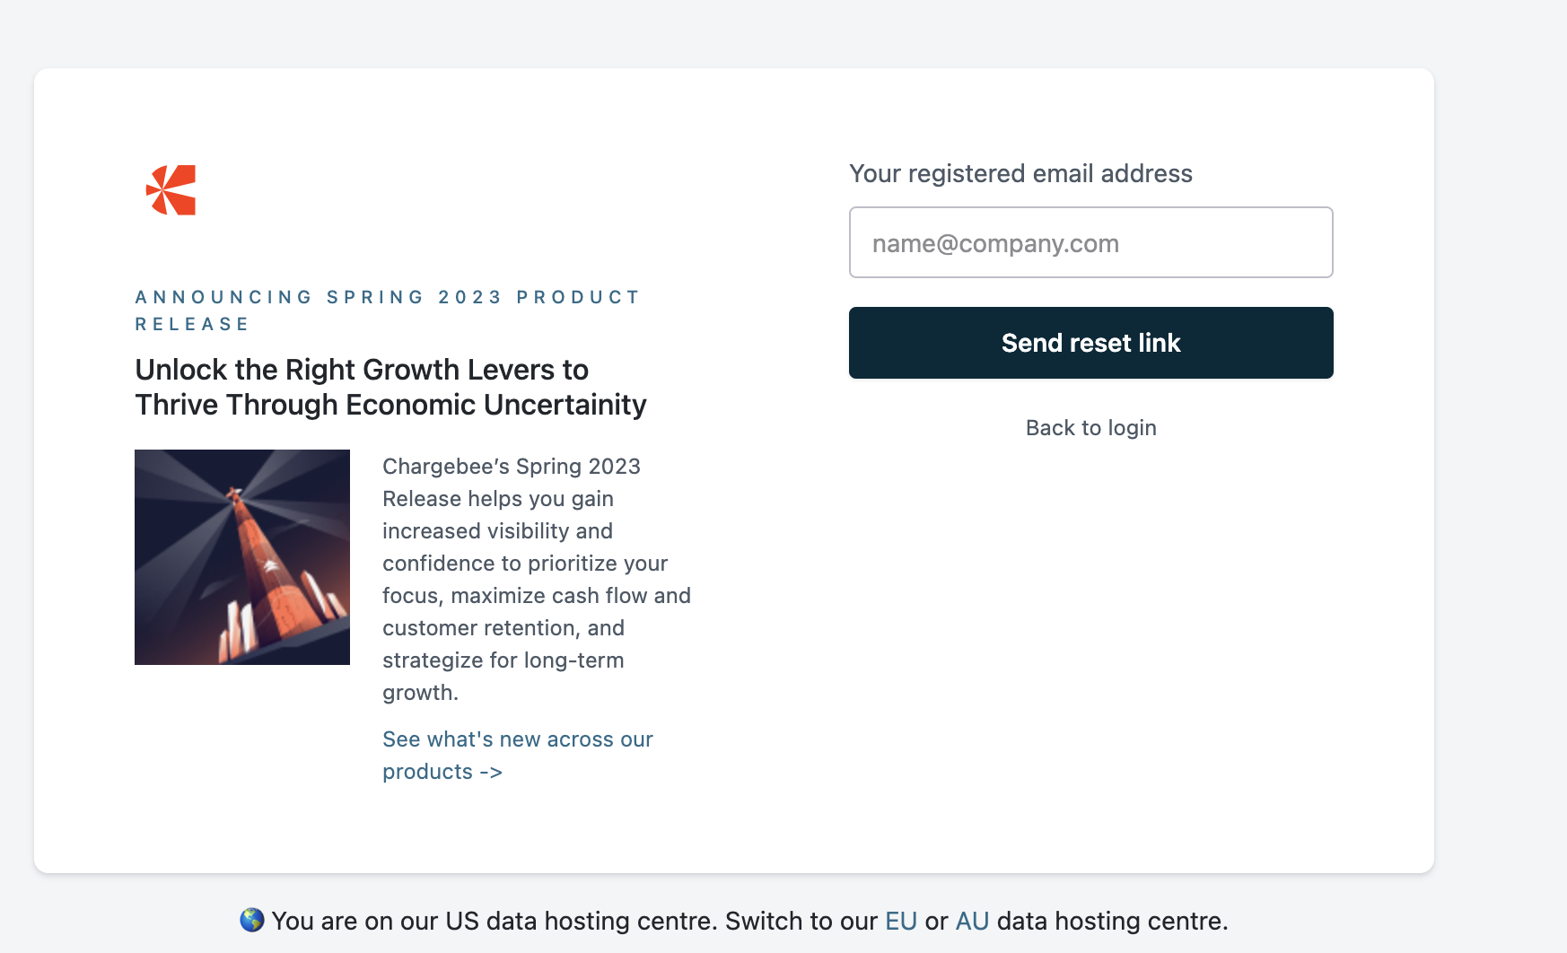Focus the registered email address field

coord(1090,242)
